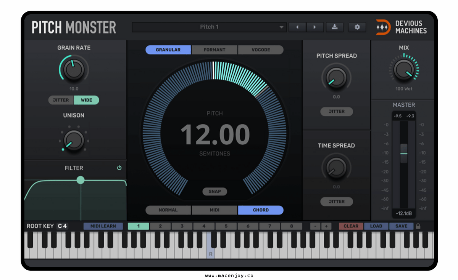Switch to Normal pitch mode
The height and width of the screenshot is (280, 458).
pyautogui.click(x=168, y=210)
